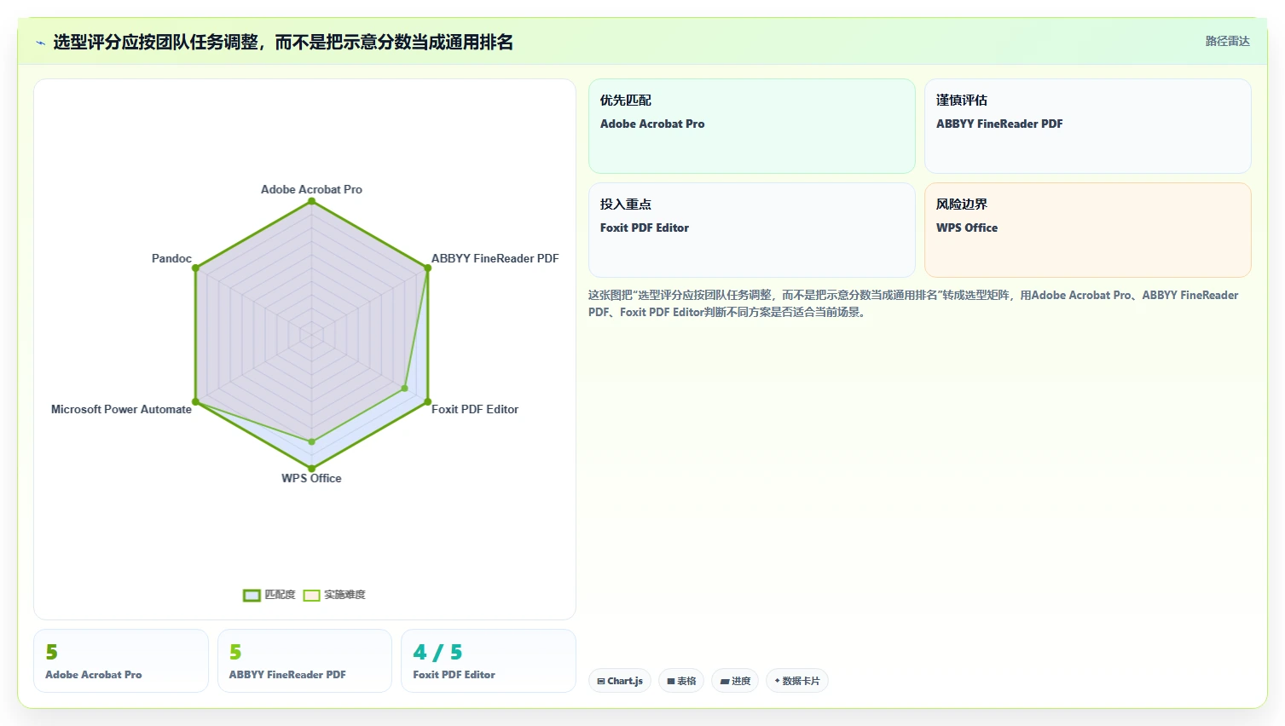This screenshot has height=726, width=1285.
Task: Open the 风险边界 card
Action: 1087,230
